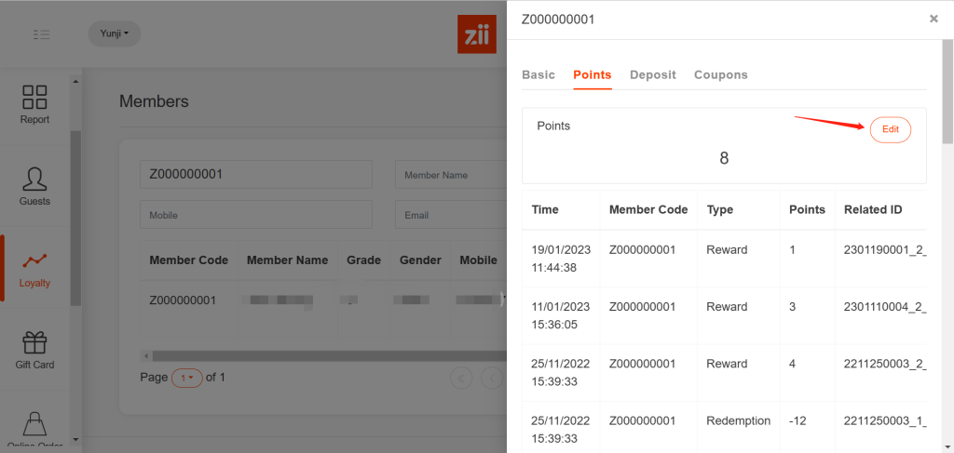Screen dimensions: 954x453
Task: Click the zii logo
Action: coord(477,34)
